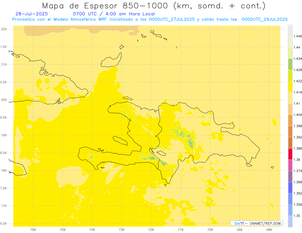The width and height of the screenshot is (302, 233).
Task: Select the legend value '1.374'
Action: click(x=298, y=171)
